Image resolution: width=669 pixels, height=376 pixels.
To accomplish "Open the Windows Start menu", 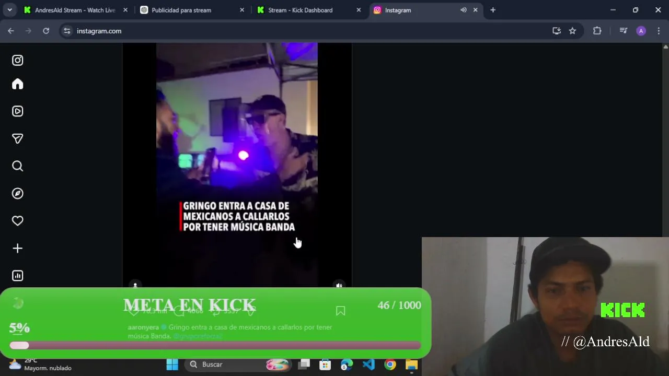I will (x=172, y=365).
